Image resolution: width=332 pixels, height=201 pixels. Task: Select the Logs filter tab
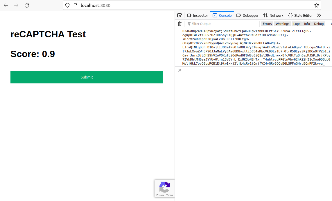297,24
